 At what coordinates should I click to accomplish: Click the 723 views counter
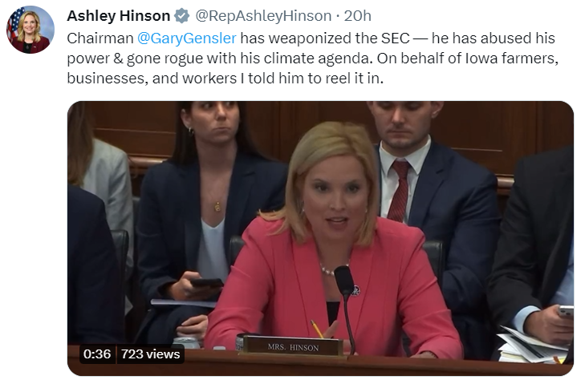(150, 354)
